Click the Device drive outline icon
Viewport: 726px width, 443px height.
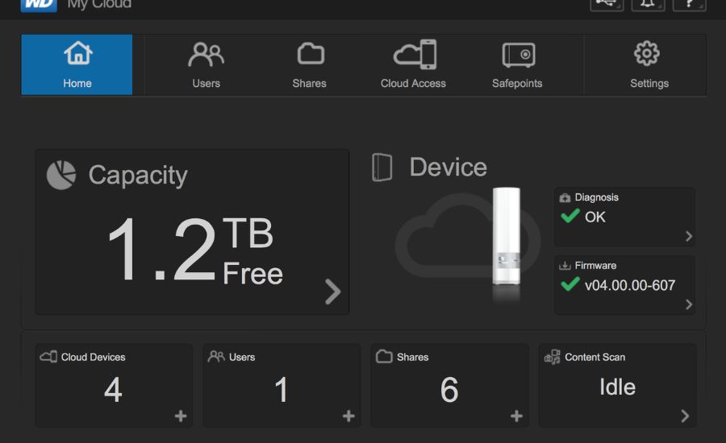coord(382,167)
